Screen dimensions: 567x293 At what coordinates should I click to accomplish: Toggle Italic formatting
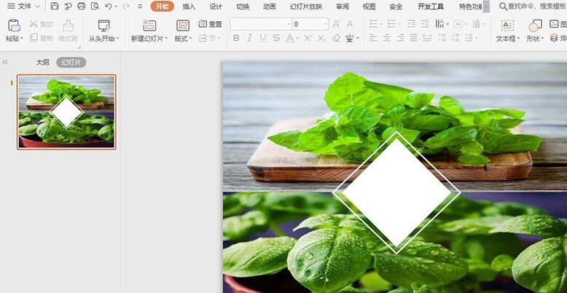tap(249, 38)
